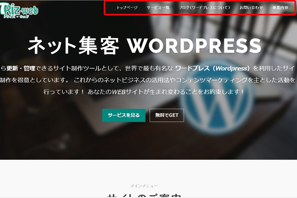The height and width of the screenshot is (198, 297).
Task: Click the bold 更新・管理 text
Action: (x=21, y=68)
